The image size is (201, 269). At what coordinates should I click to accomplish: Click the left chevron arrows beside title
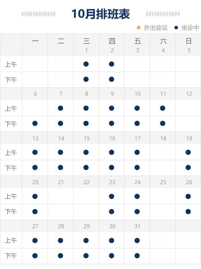38,14
